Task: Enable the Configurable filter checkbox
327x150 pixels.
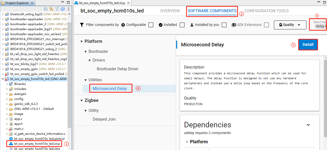Action: [x=151, y=25]
